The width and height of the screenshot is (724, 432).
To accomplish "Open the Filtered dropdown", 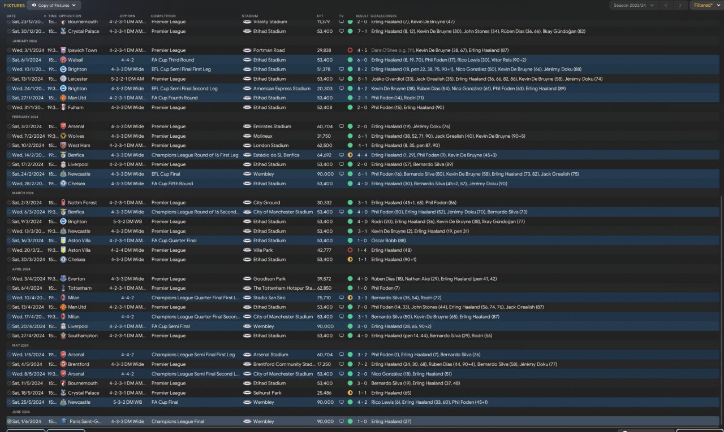I will (x=706, y=5).
